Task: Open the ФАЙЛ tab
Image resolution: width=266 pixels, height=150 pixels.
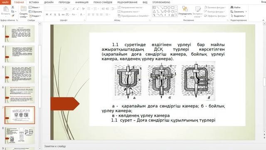Action: [5, 2]
